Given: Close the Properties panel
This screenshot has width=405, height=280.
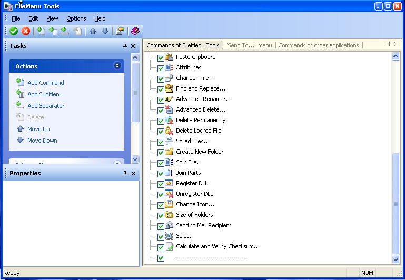Looking at the screenshot, I should (133, 173).
